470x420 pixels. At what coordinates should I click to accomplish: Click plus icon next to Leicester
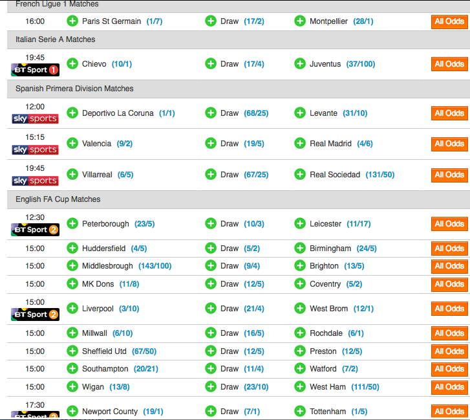point(300,223)
